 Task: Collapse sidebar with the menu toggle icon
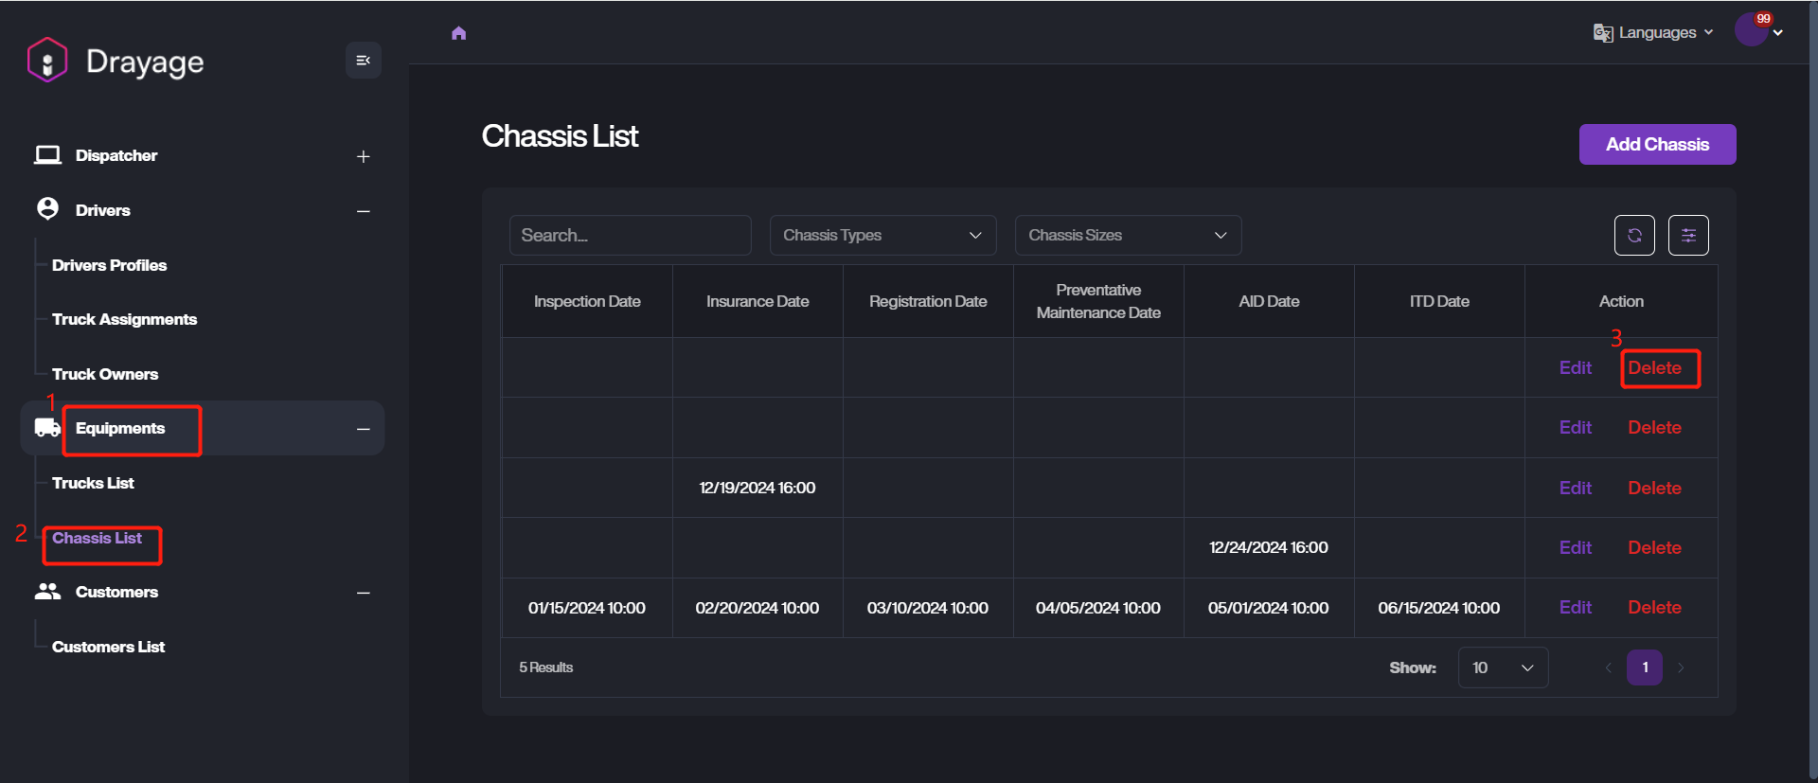(363, 61)
